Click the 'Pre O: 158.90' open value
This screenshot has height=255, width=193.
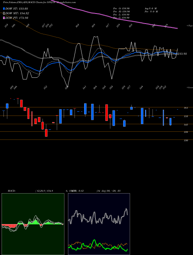(x=121, y=8)
